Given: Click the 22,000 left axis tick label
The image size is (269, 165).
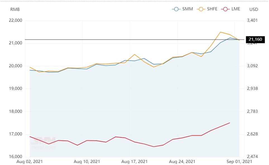Looking at the screenshot, I should point(15,20).
